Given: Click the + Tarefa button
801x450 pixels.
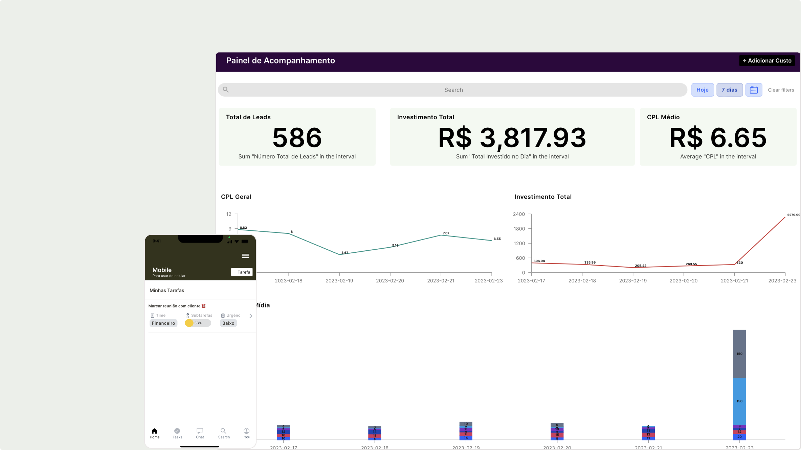Looking at the screenshot, I should coord(242,272).
